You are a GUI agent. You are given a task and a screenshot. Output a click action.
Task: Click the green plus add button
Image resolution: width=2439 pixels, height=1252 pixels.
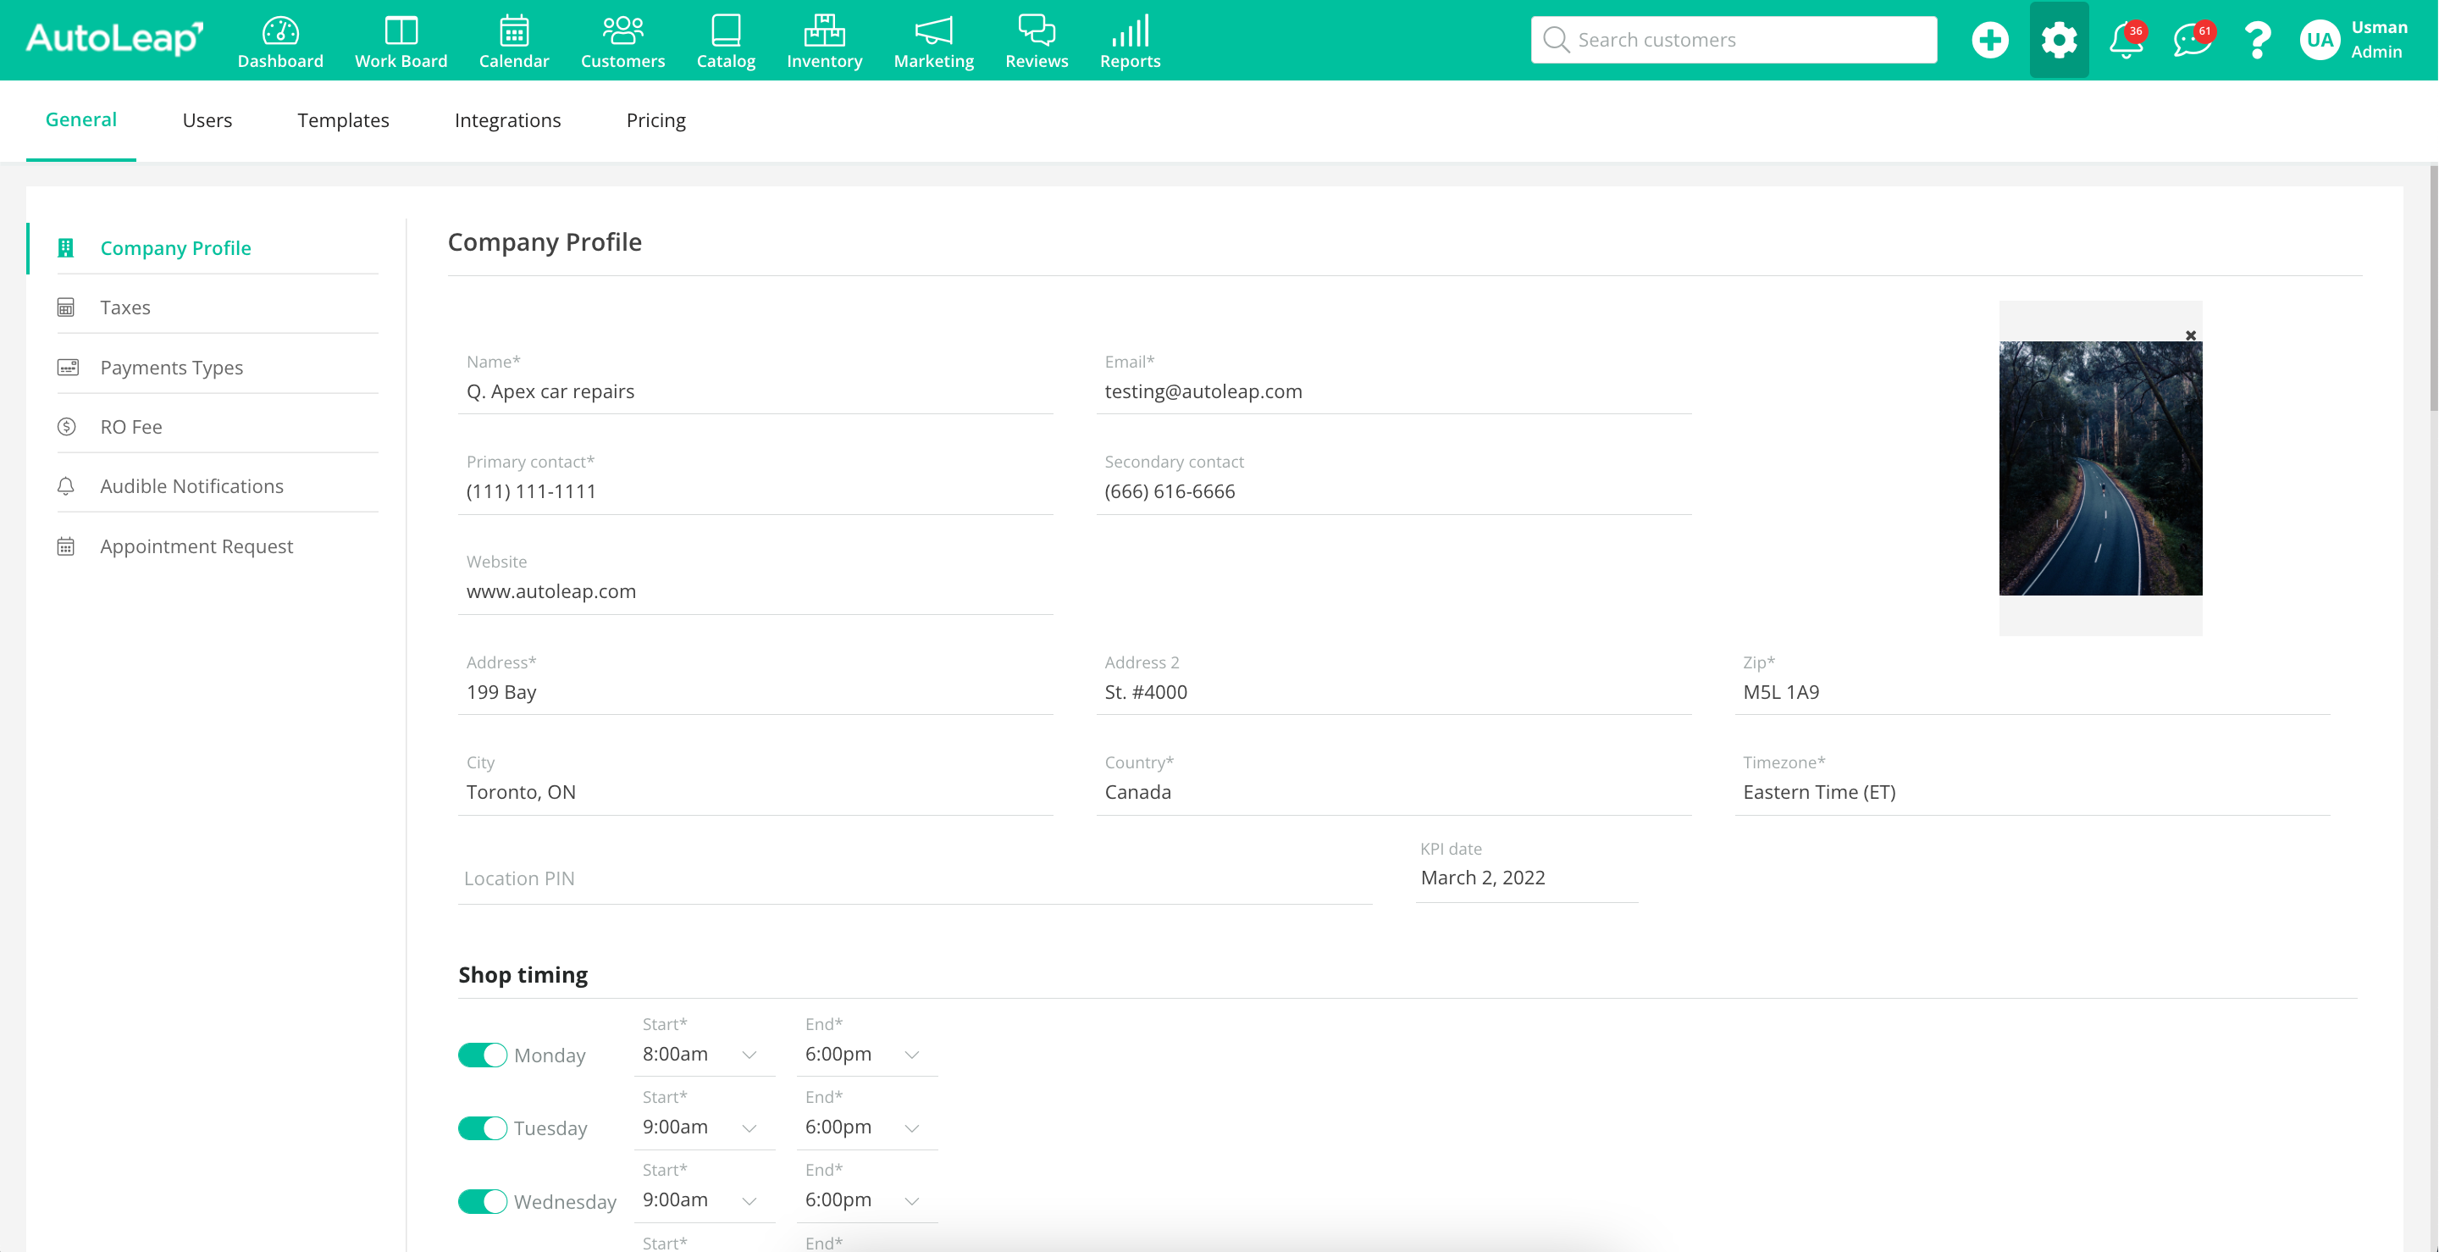click(x=1989, y=40)
